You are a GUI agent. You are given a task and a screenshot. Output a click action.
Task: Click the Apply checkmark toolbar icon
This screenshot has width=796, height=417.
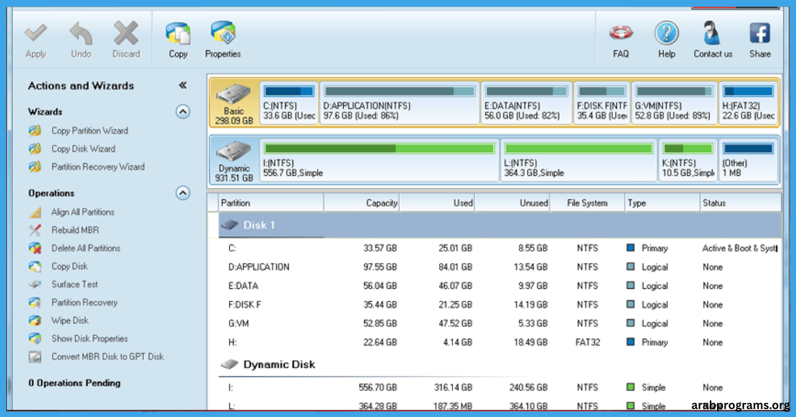click(35, 33)
